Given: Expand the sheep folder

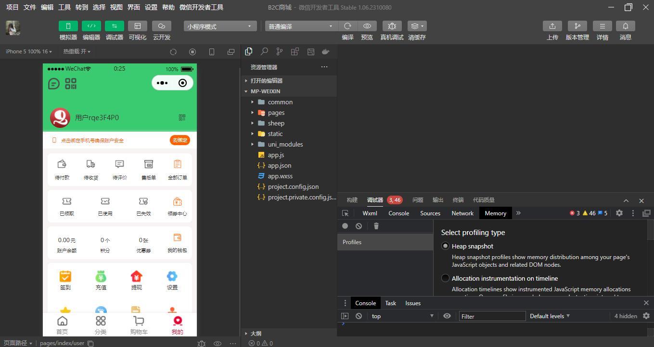Looking at the screenshot, I should click(x=289, y=123).
